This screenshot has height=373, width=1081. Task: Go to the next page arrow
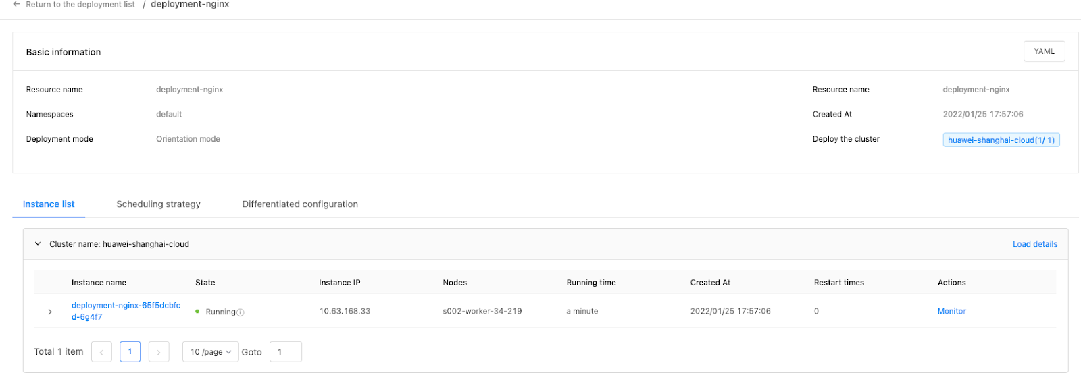click(x=159, y=352)
